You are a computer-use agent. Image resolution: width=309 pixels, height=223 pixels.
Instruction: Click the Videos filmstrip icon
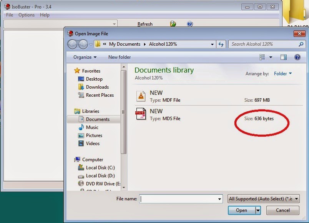[81, 143]
